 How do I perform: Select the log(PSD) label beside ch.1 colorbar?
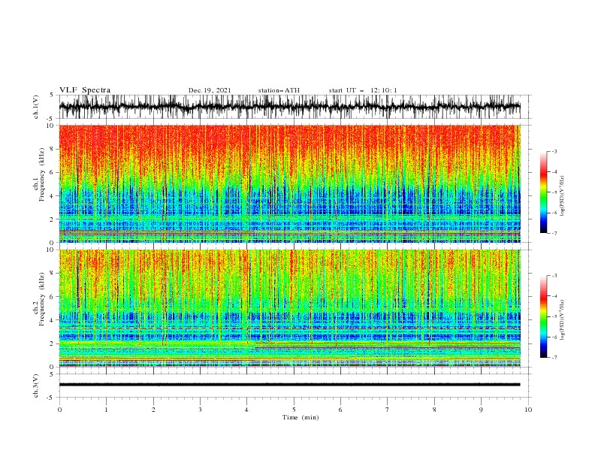click(x=563, y=196)
